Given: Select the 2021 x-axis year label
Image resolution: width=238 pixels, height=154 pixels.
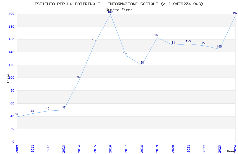Looking at the screenshot, I should coord(188,149).
